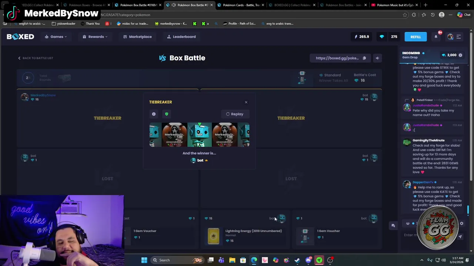The height and width of the screenshot is (266, 474).
Task: Click the MerkedbySnow player name
Action: (43, 95)
